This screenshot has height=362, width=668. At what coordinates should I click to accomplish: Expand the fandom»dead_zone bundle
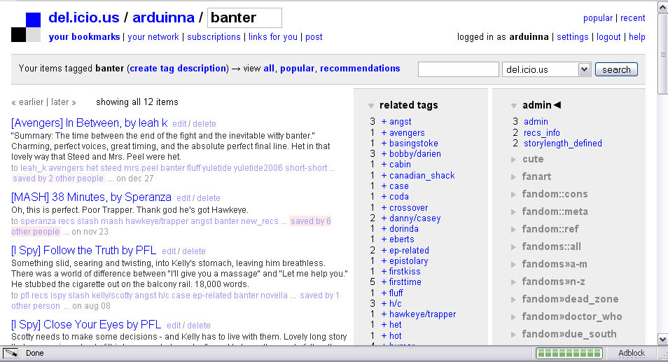[513, 300]
